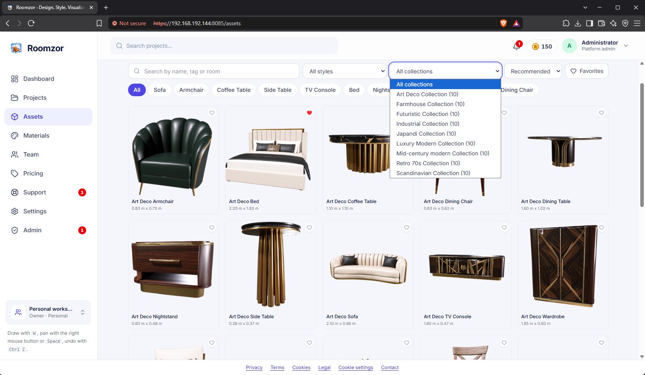
Task: Favorite the Art Deco Sofa heart
Action: (407, 228)
